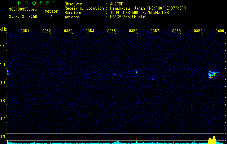This screenshot has width=227, height=144.
Task: Click the 0358 time axis marker
Action: pos(176,31)
